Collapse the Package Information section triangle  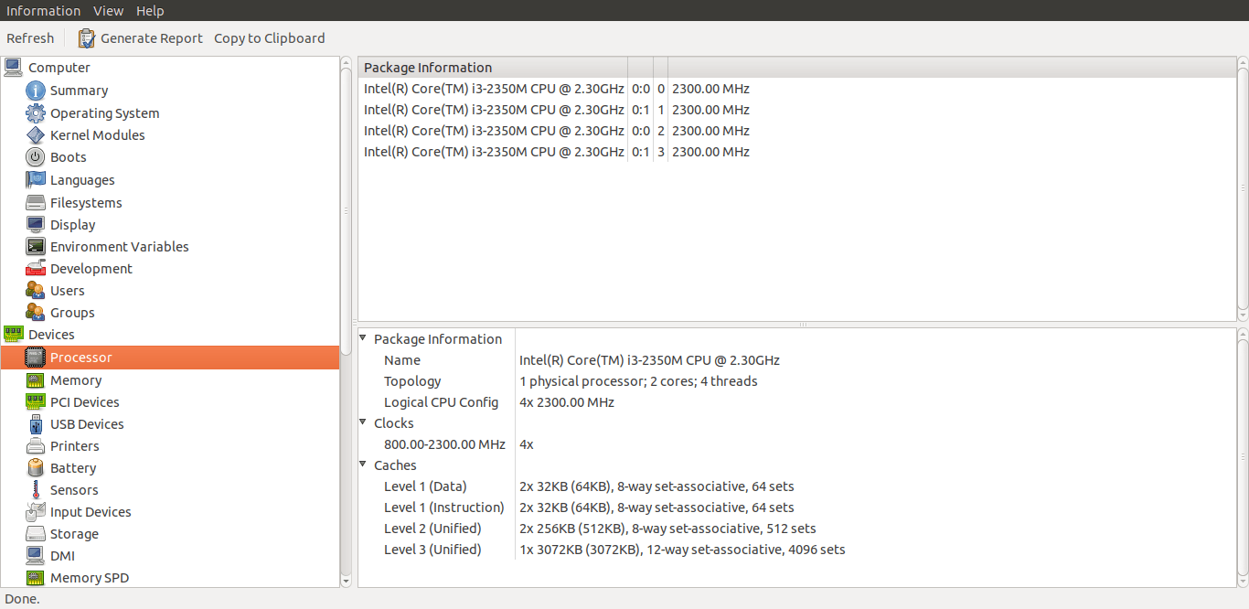point(363,339)
